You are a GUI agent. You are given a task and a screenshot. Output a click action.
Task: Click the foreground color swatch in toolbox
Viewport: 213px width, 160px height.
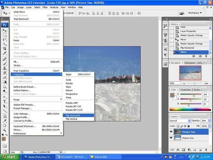click(x=4, y=139)
